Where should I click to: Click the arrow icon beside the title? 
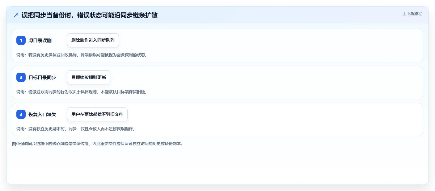16,15
